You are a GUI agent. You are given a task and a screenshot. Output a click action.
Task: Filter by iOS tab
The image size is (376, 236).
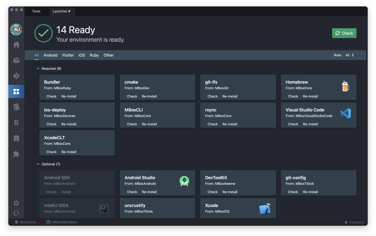point(82,55)
